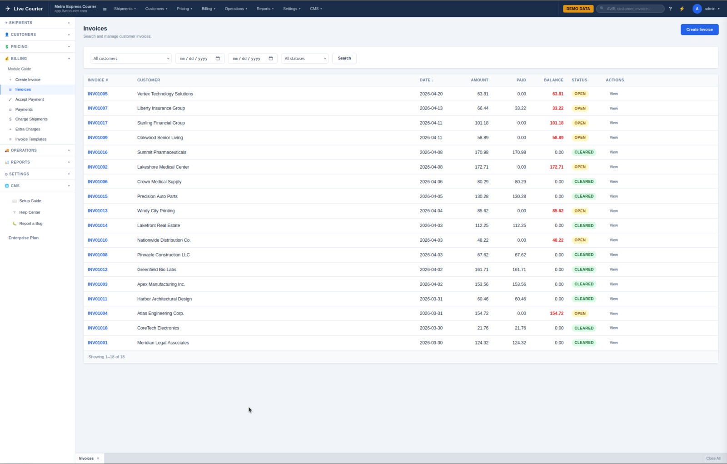Click the lightning bolt quick actions icon
This screenshot has width=727, height=464.
(x=682, y=9)
